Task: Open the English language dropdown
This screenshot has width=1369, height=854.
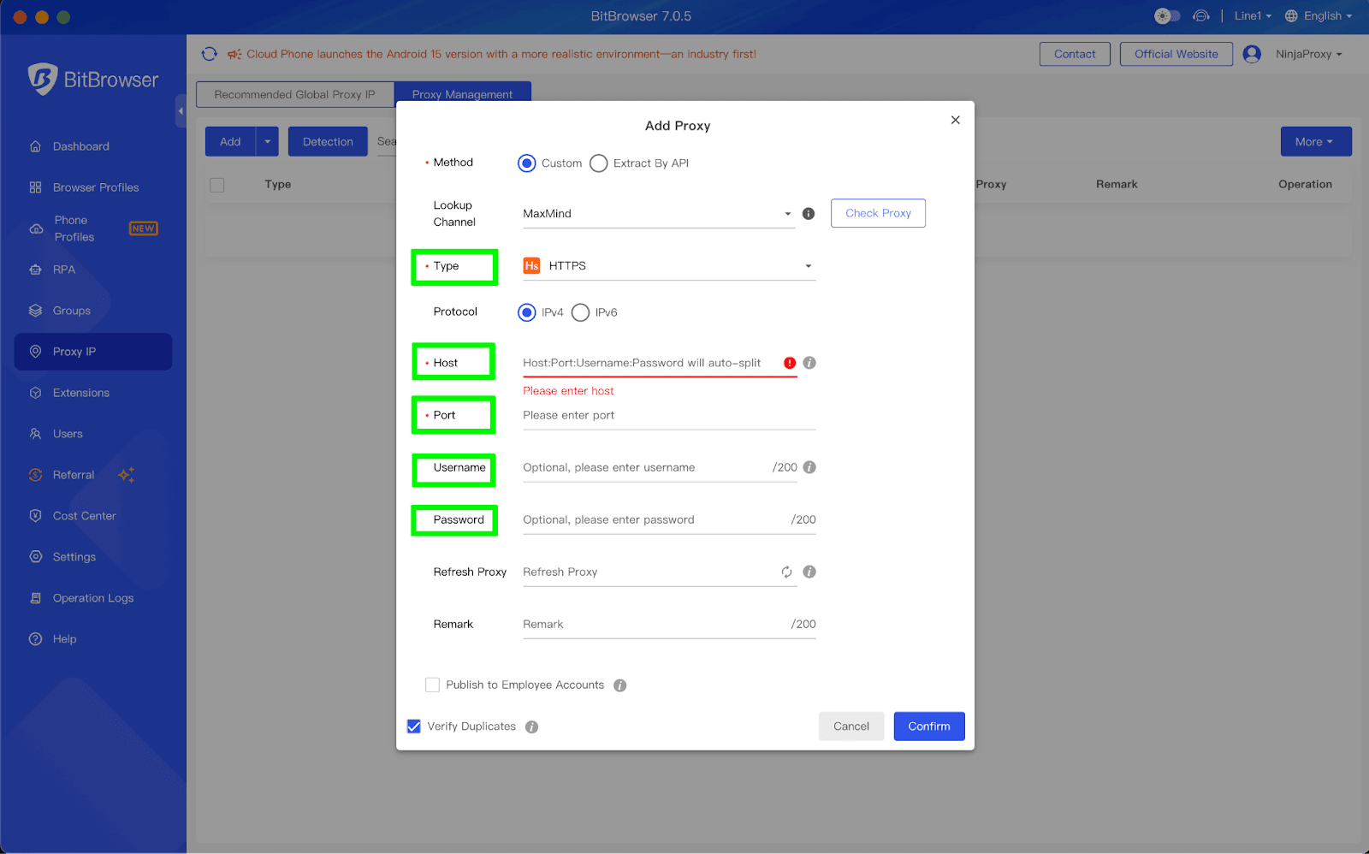Action: tap(1319, 16)
